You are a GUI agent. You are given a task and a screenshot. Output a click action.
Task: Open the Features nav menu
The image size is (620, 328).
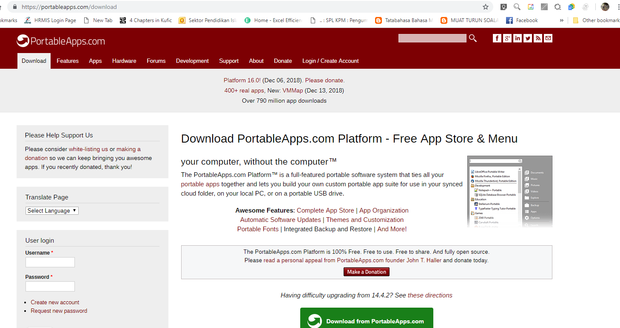[68, 61]
